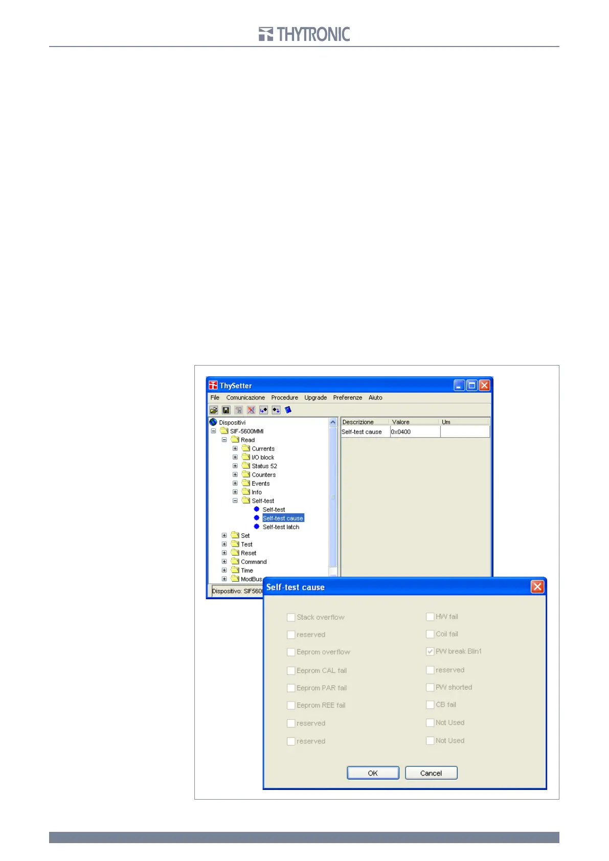The image size is (609, 861).
Task: Click the blue dot beside Self-test cause
Action: click(257, 518)
